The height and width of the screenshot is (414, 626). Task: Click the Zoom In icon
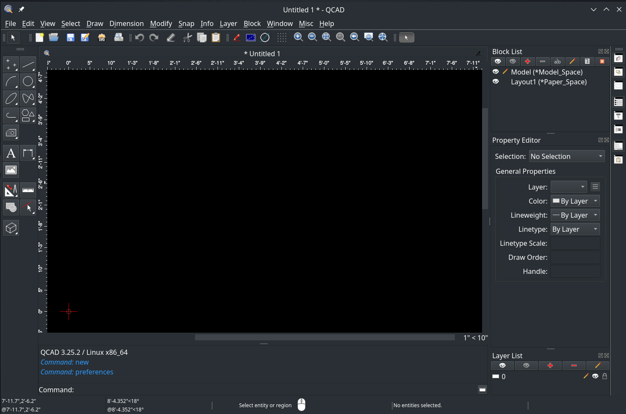pos(299,37)
